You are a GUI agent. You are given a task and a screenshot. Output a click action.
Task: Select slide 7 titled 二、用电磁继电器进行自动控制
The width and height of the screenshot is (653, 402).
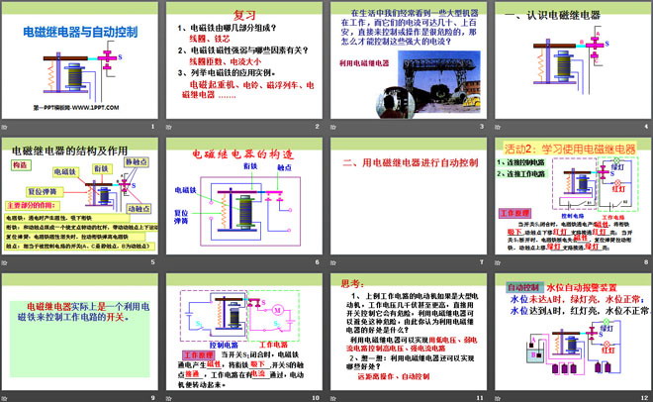[409, 196]
